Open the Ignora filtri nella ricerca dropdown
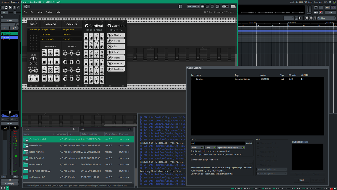The height and width of the screenshot is (190, 337). [231, 148]
